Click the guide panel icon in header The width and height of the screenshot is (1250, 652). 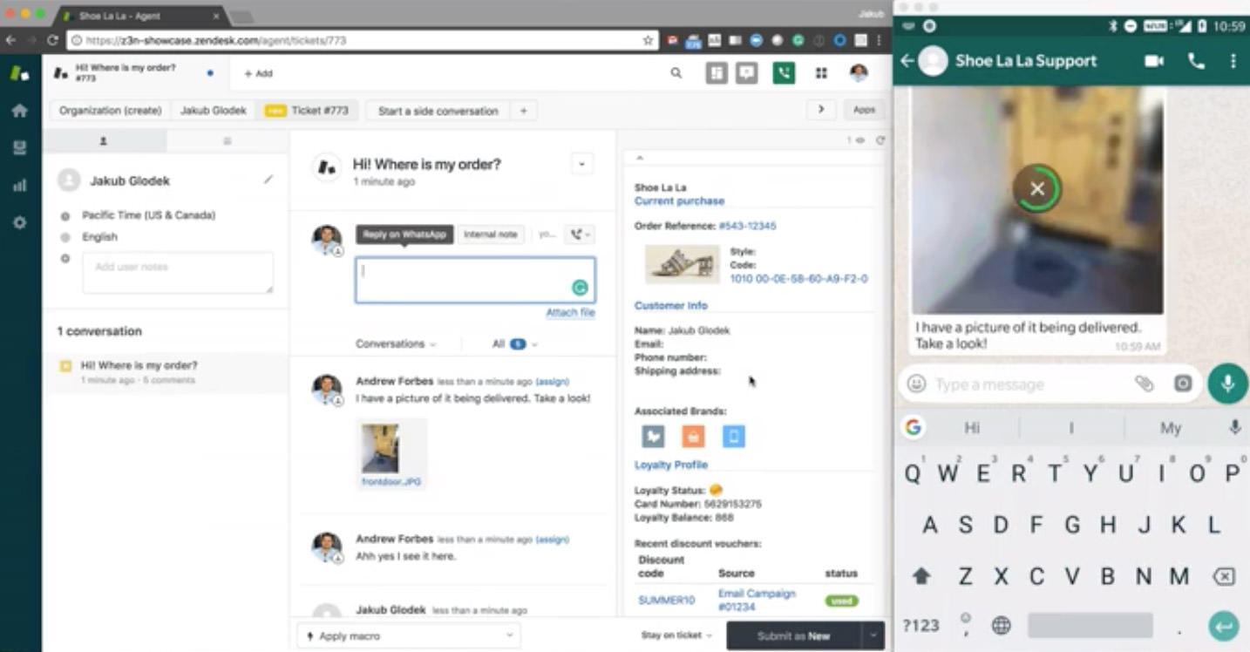click(x=717, y=73)
